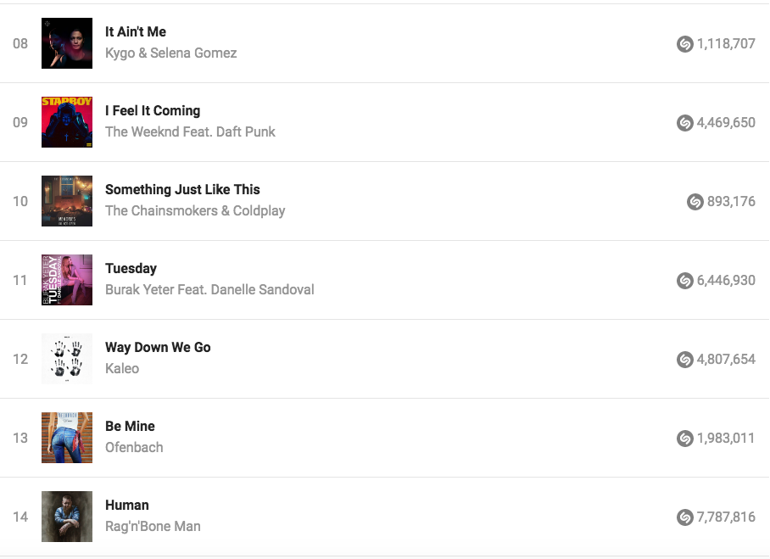
Task: Click chart position number 11
Action: click(20, 280)
